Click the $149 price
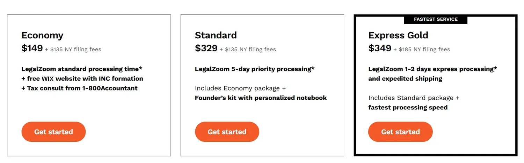 click(x=32, y=48)
